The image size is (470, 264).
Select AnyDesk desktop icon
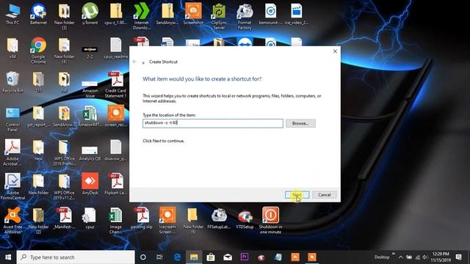click(x=90, y=184)
